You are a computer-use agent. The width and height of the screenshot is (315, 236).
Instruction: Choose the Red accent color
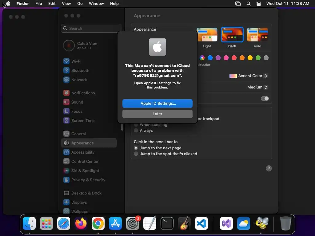click(x=234, y=58)
